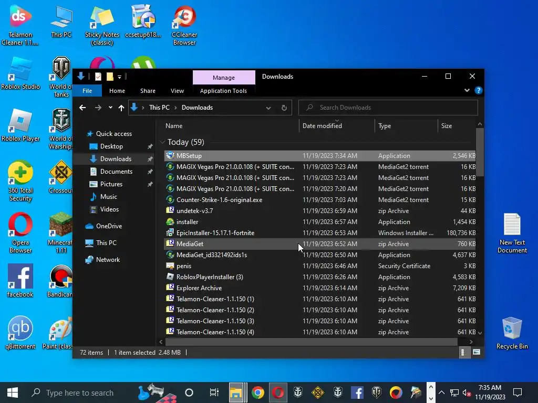
Task: Sort files by Type column
Action: 406,126
